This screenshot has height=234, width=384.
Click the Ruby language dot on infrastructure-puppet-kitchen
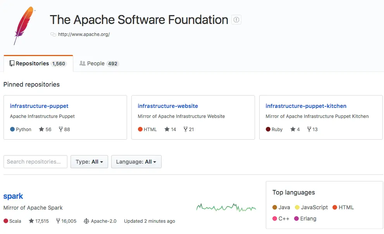pos(267,129)
